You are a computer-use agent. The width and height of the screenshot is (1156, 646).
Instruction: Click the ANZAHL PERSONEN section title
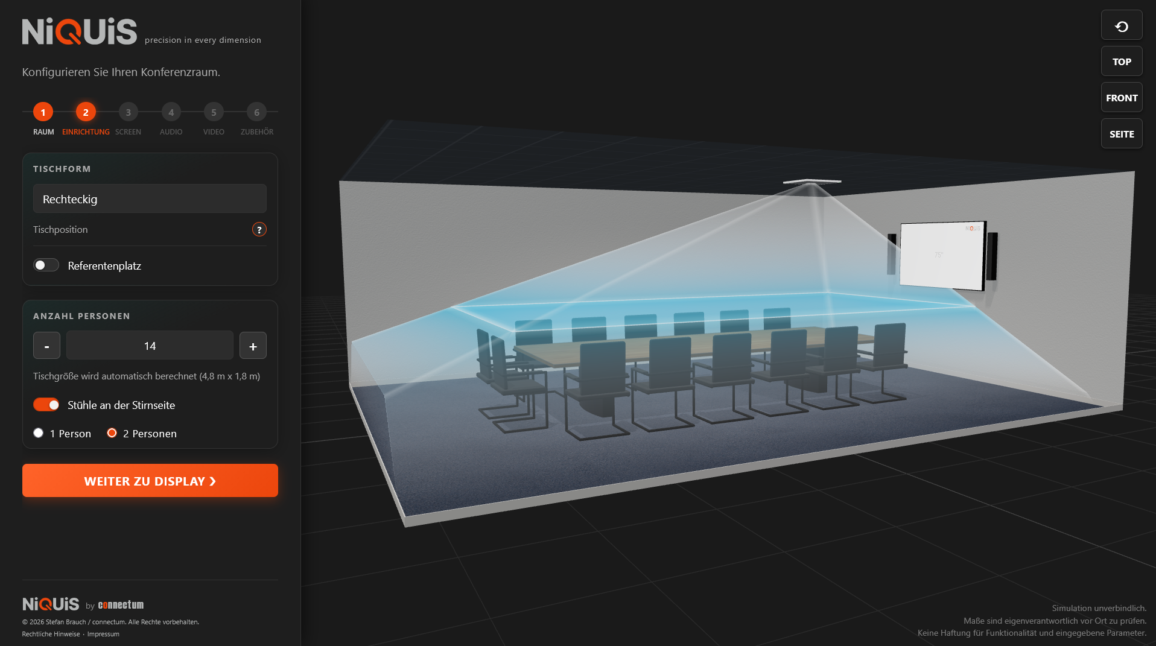point(81,316)
